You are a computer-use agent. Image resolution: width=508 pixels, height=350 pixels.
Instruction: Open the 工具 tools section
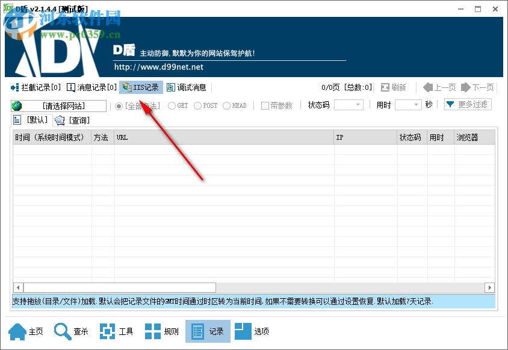pyautogui.click(x=117, y=331)
